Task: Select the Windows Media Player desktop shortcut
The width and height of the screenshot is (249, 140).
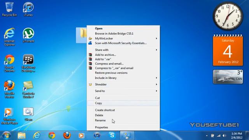Action: tap(9, 116)
